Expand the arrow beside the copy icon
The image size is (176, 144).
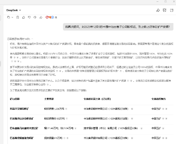pos(12,17)
